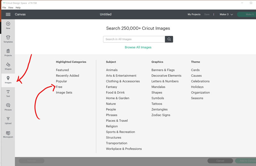Click the Save button
256x166 pixels.
click(207, 14)
